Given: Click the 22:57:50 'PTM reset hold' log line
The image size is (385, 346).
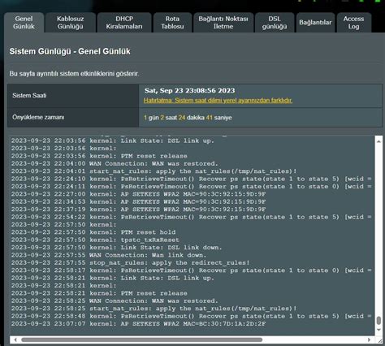Looking at the screenshot, I should coord(93,232).
